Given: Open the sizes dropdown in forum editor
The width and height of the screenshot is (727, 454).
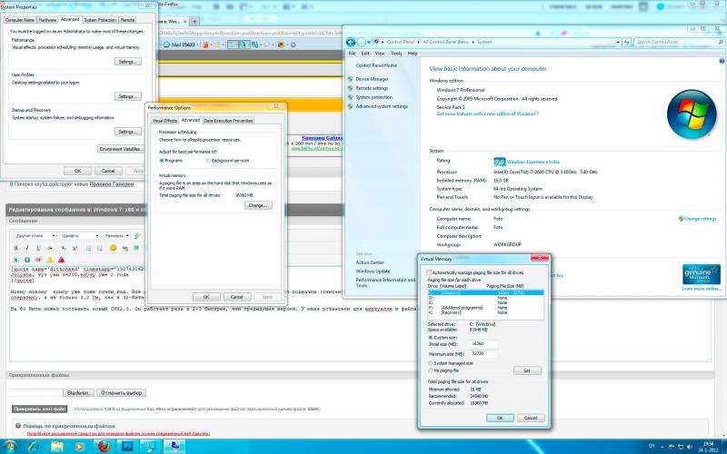Looking at the screenshot, I should pyautogui.click(x=116, y=236).
